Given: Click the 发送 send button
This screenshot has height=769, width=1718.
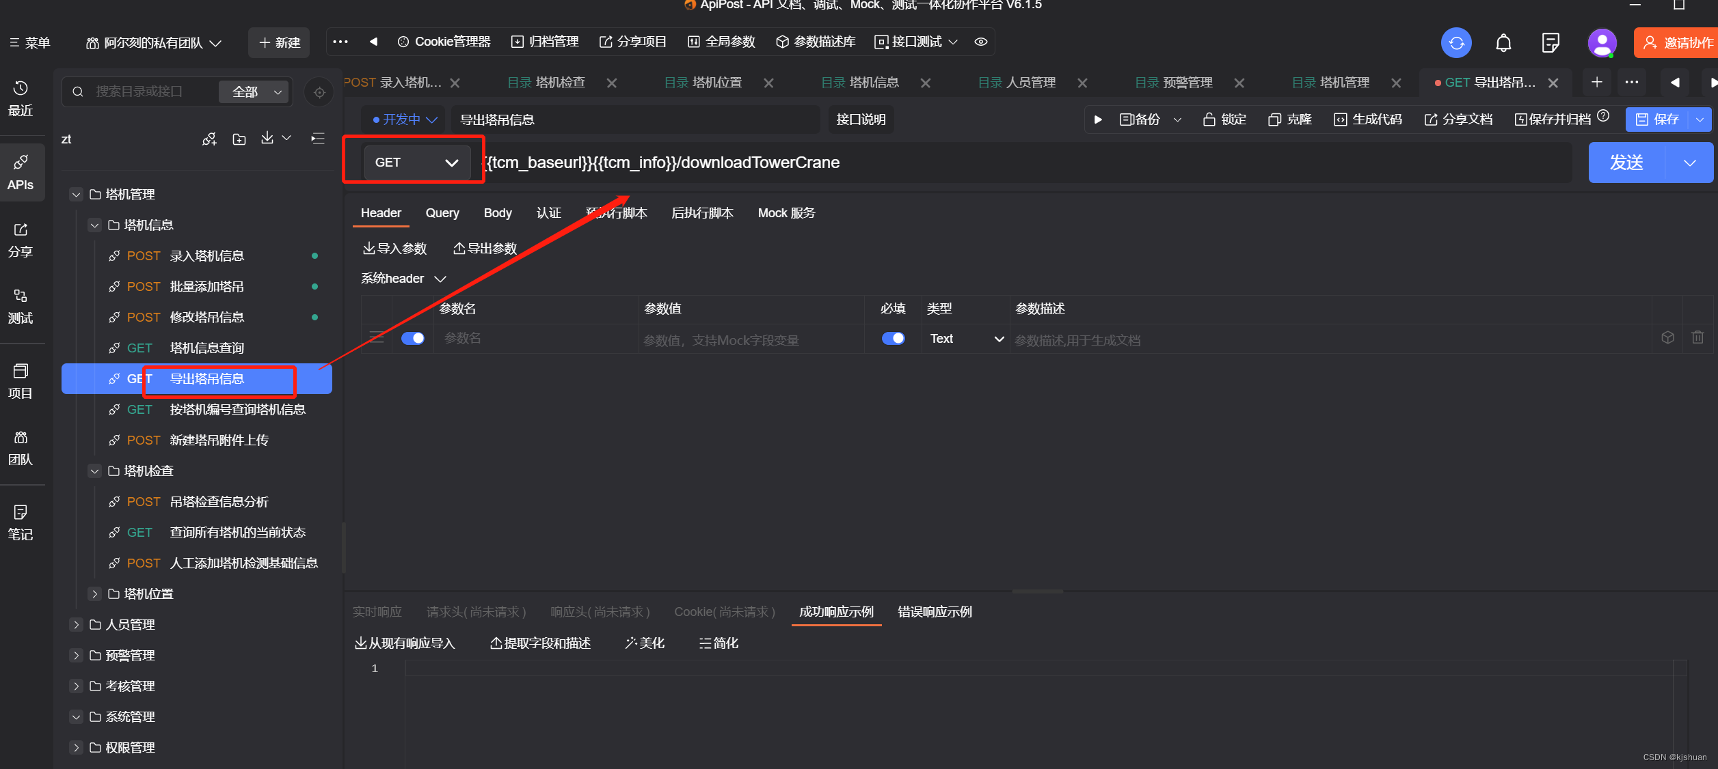Looking at the screenshot, I should 1626,163.
